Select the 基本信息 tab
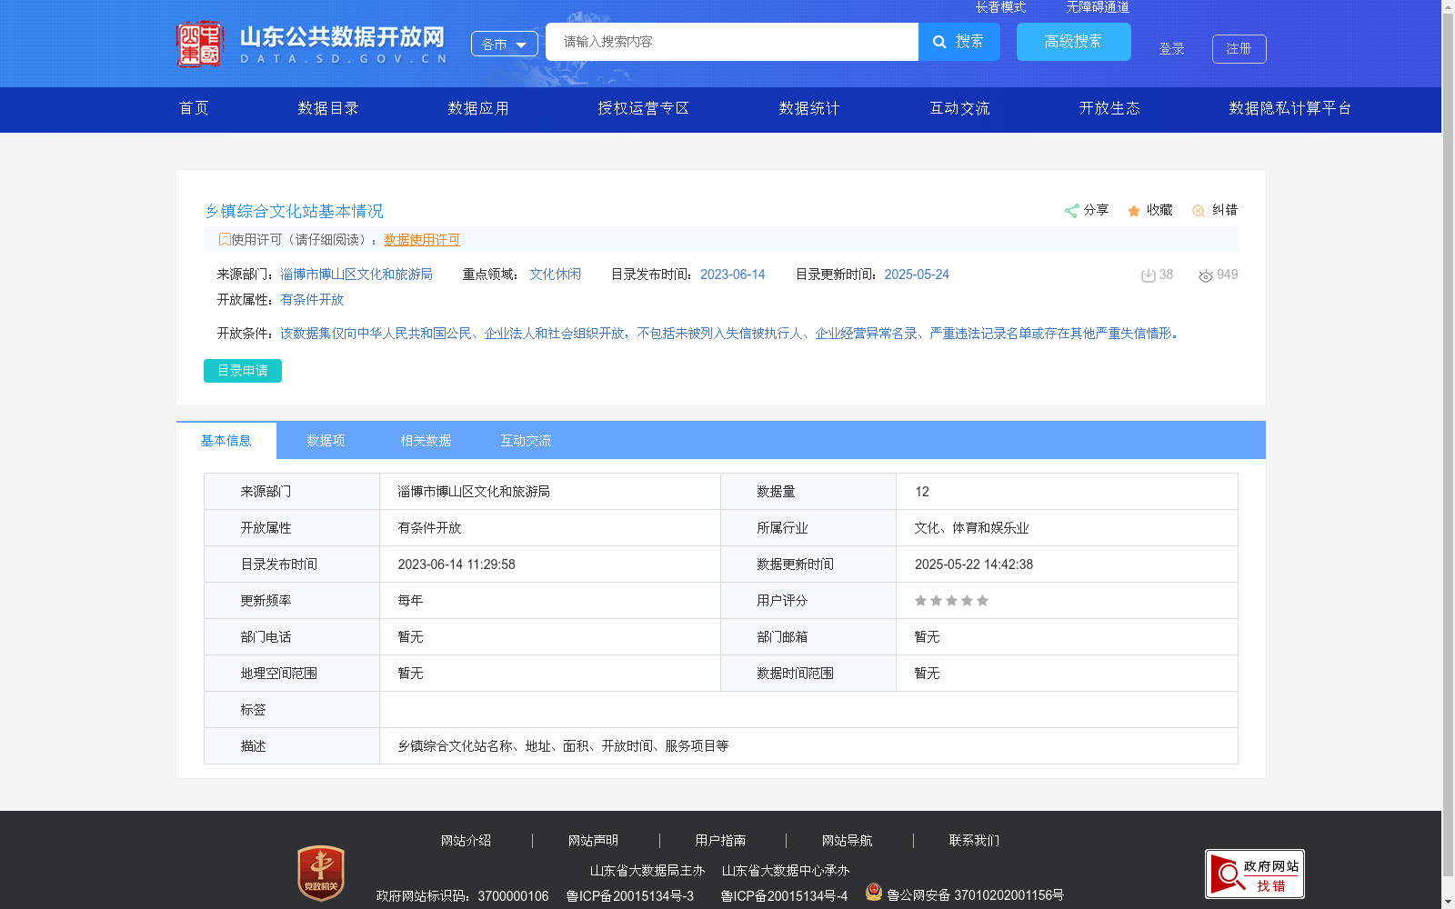 226,441
